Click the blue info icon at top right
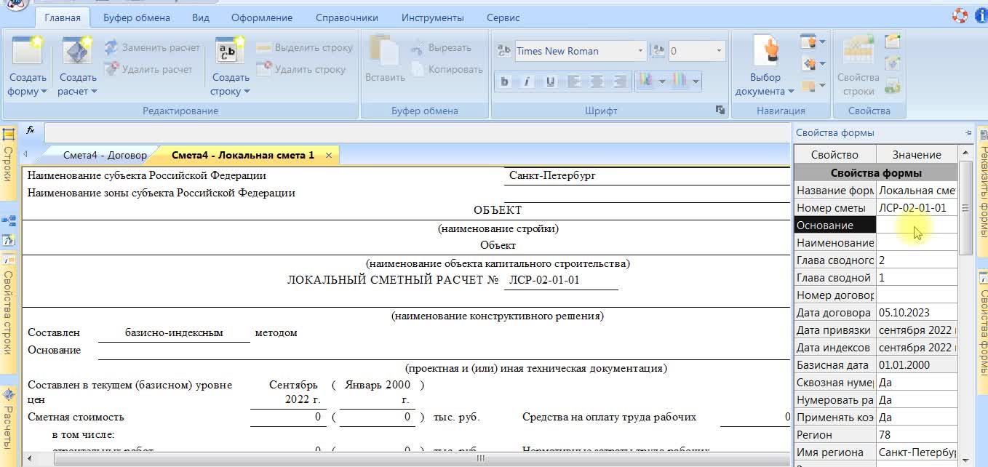Image resolution: width=988 pixels, height=467 pixels. pyautogui.click(x=982, y=15)
